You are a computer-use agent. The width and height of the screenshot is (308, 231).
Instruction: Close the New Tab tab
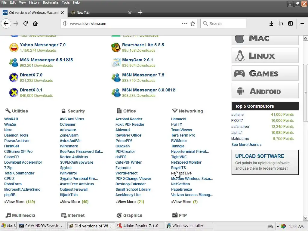(x=130, y=13)
